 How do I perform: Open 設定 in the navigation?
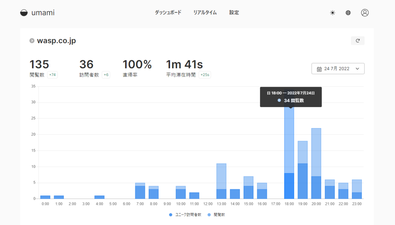(x=234, y=12)
